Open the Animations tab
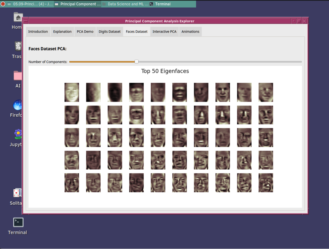The height and width of the screenshot is (249, 329). point(190,31)
